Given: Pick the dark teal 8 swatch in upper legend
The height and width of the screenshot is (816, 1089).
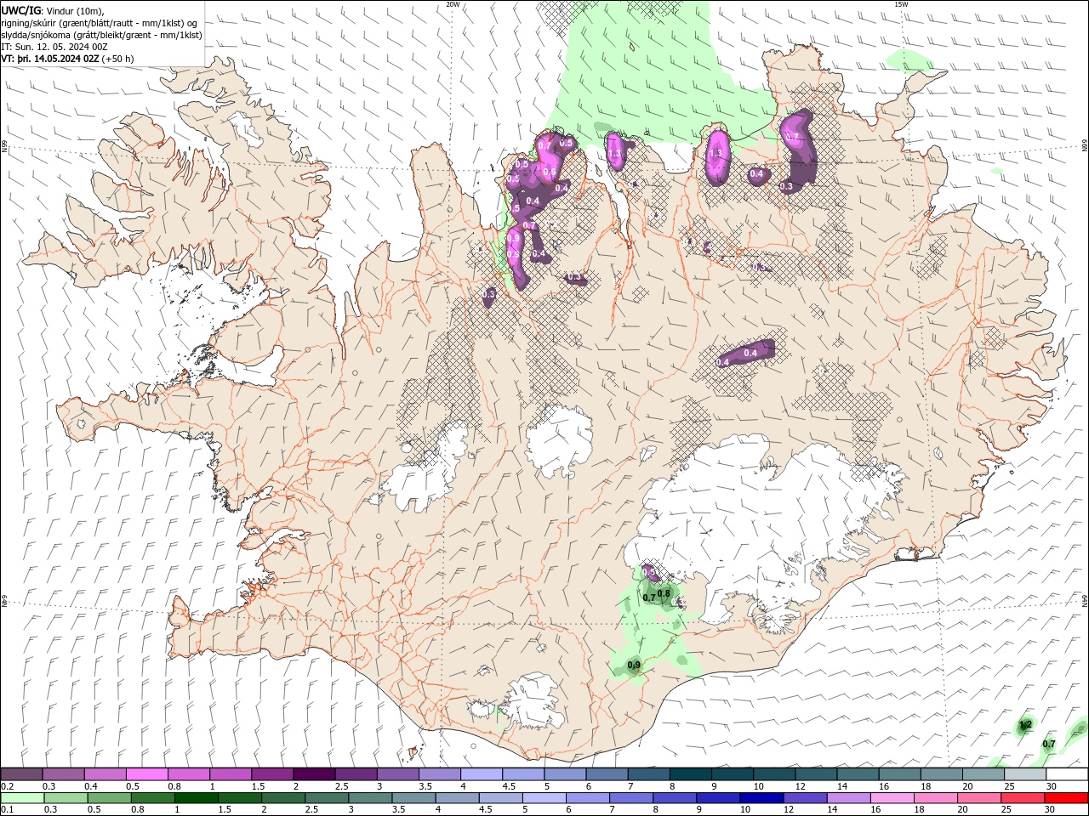Looking at the screenshot, I should pyautogui.click(x=690, y=774).
